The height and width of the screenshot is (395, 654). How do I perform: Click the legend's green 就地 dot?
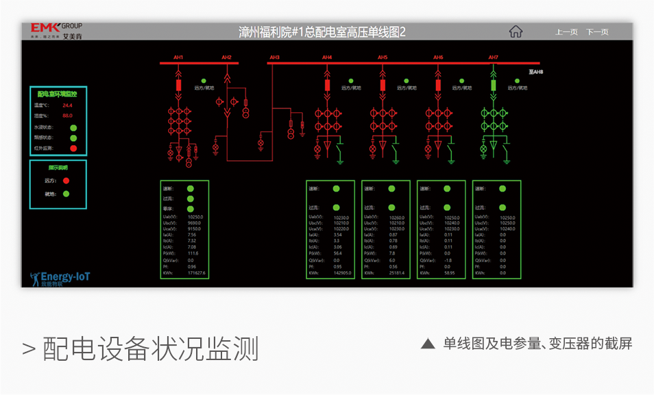click(66, 194)
